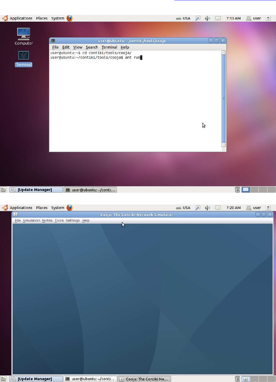The width and height of the screenshot is (276, 382).
Task: Open Places menu in the 7:13 AM panel
Action: [x=42, y=18]
